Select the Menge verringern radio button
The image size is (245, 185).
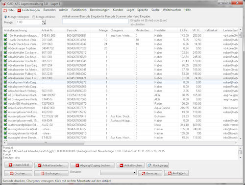pyautogui.click(x=6, y=17)
